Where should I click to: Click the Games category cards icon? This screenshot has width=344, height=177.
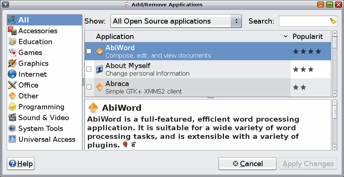pos(12,53)
